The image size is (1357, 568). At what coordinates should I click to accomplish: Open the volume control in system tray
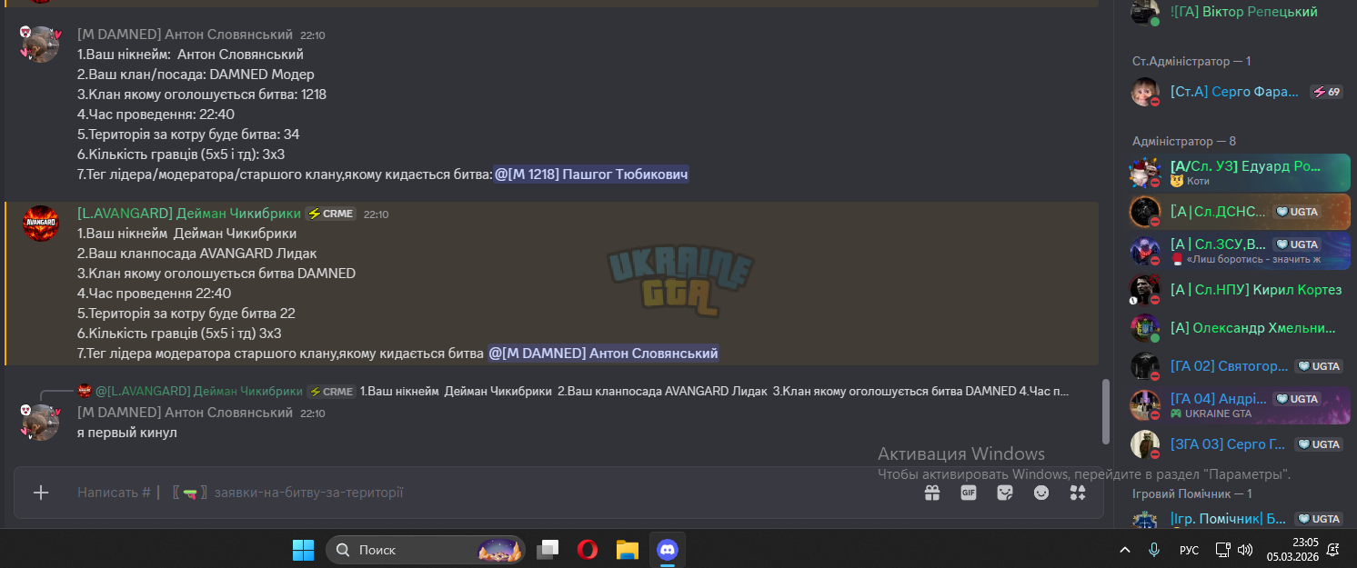coord(1245,550)
